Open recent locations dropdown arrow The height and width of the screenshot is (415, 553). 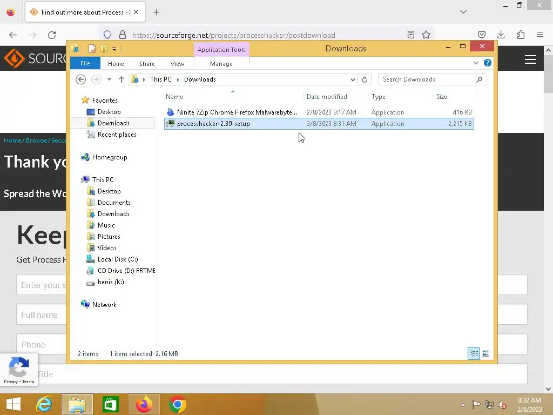pyautogui.click(x=109, y=79)
